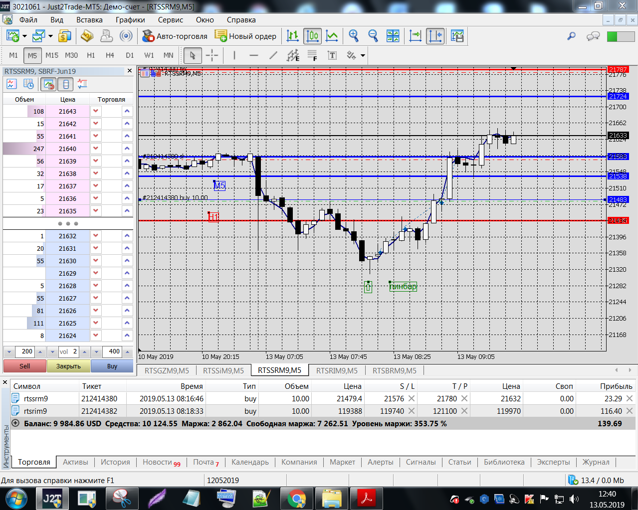Open the tile windows layout icon
The width and height of the screenshot is (638, 510).
(393, 36)
